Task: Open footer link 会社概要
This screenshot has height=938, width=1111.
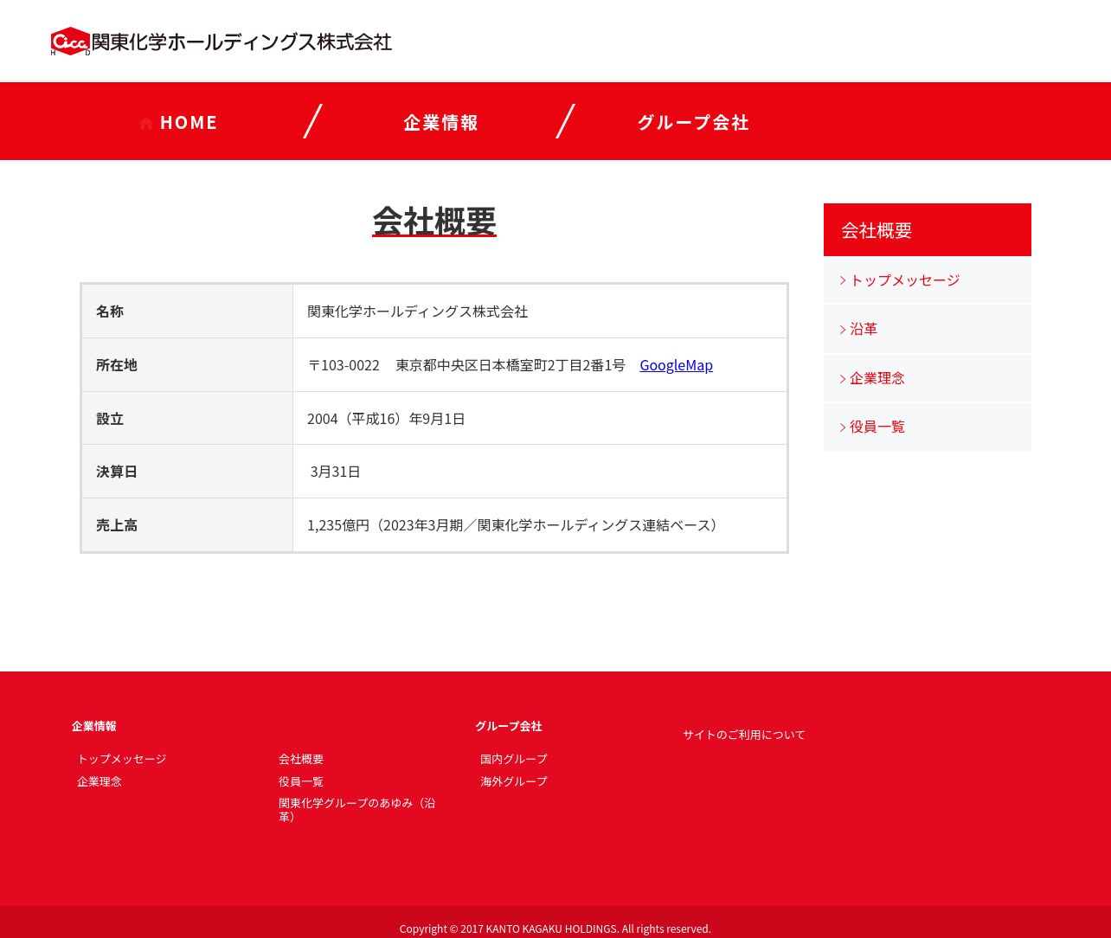Action: coord(301,759)
